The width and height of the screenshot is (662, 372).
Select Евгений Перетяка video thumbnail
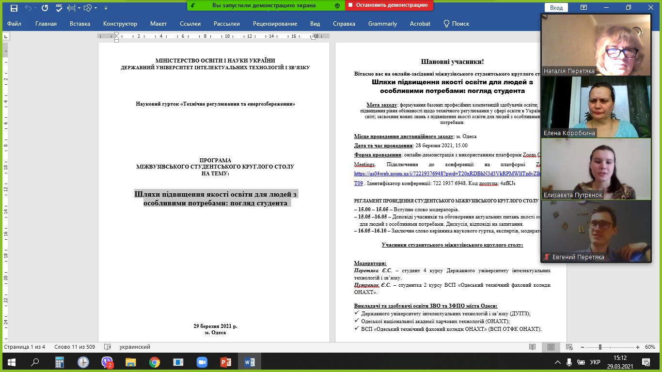596,231
